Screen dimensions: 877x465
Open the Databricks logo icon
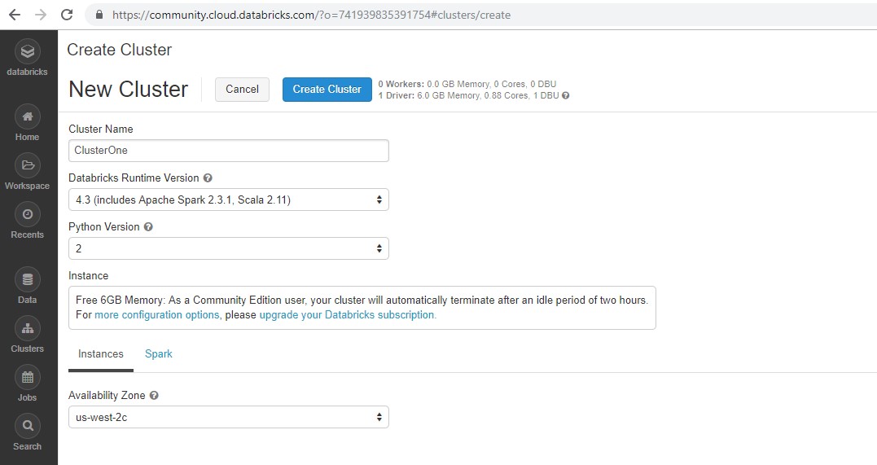click(x=27, y=52)
